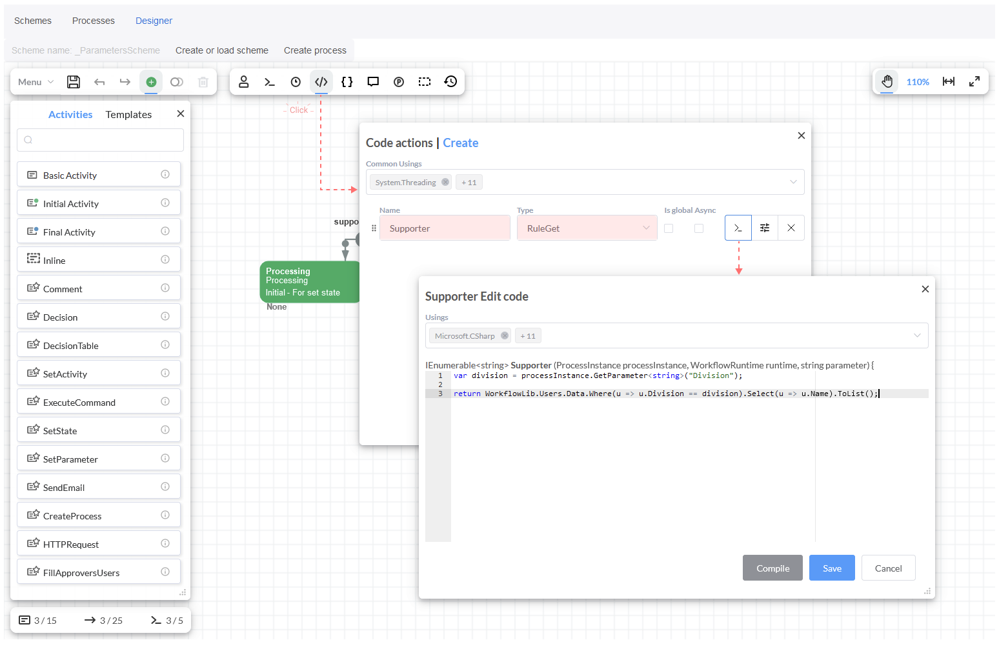The height and width of the screenshot is (649, 999).
Task: Open the Schemes tab
Action: coord(33,21)
